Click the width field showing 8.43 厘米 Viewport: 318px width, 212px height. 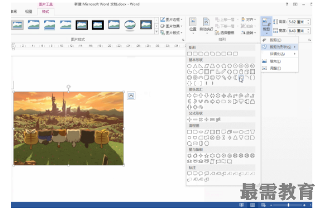tap(297, 31)
